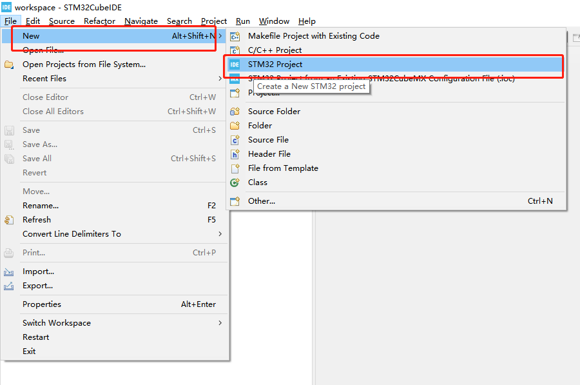580x385 pixels.
Task: Open the Refactor menu
Action: tap(99, 21)
